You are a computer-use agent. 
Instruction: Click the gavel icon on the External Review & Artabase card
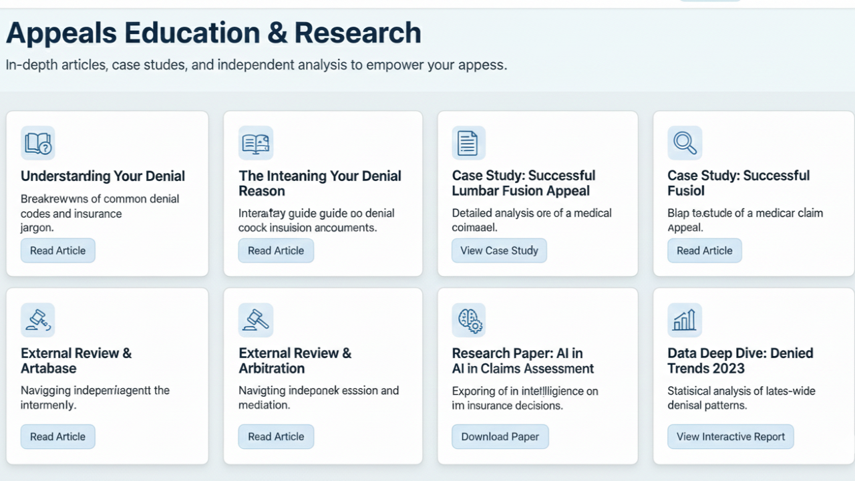click(x=38, y=319)
